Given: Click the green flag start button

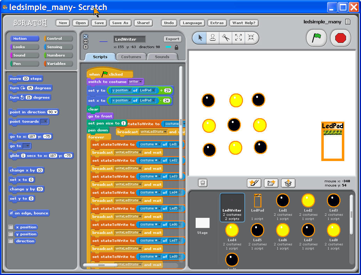Looking at the screenshot, I should coord(316,38).
